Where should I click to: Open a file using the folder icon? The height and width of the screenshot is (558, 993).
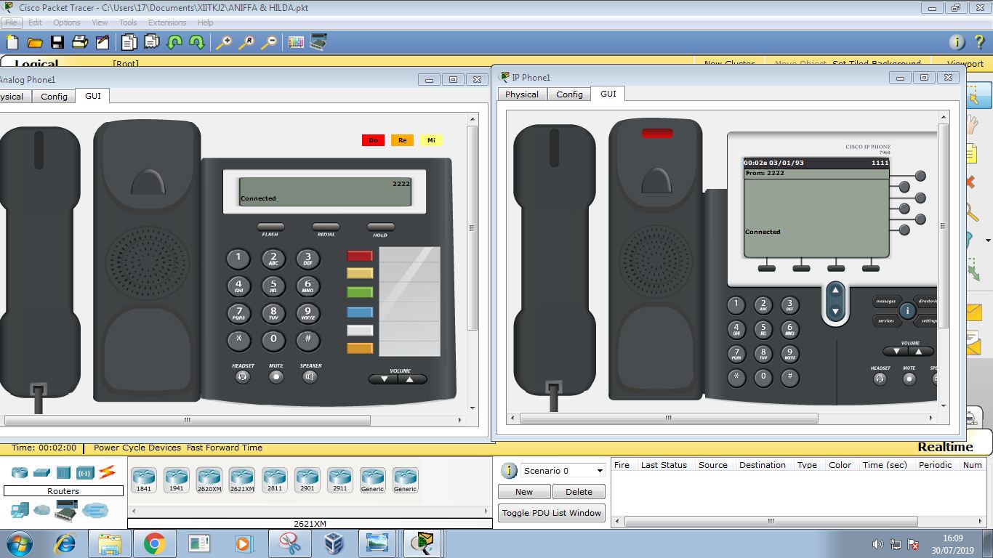click(x=34, y=42)
